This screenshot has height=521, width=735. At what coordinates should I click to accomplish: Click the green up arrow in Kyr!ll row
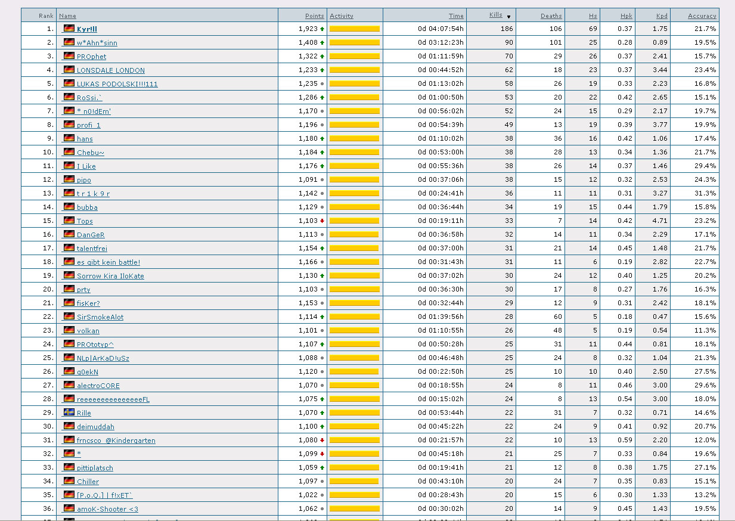(x=322, y=29)
